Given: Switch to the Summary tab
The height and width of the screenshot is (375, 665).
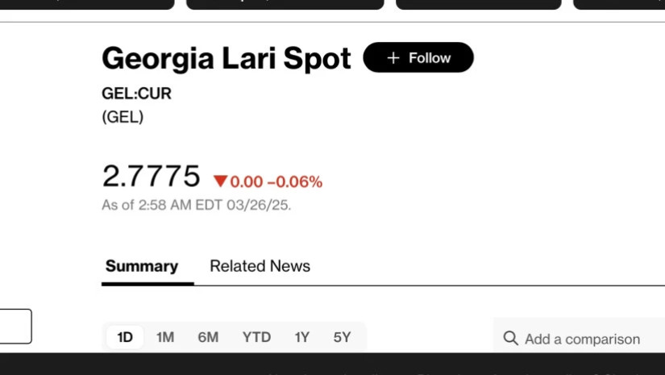Looking at the screenshot, I should 142,266.
